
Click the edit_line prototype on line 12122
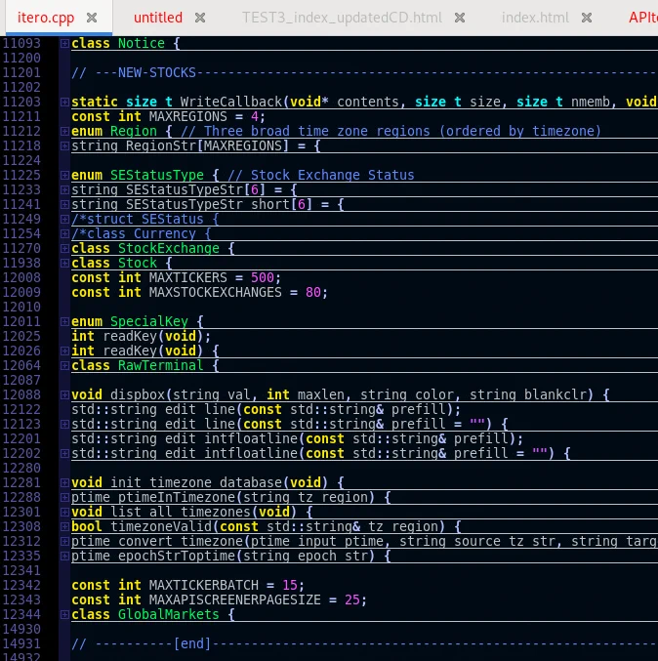pos(266,410)
